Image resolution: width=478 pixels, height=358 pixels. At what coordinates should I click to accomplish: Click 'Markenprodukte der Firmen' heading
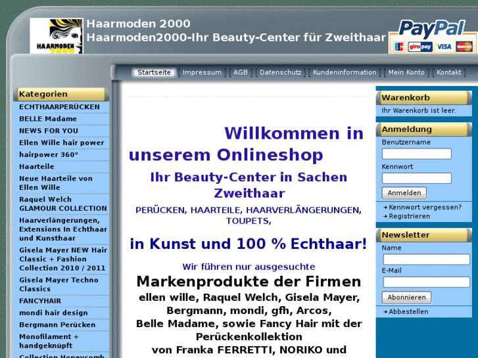pos(249,281)
